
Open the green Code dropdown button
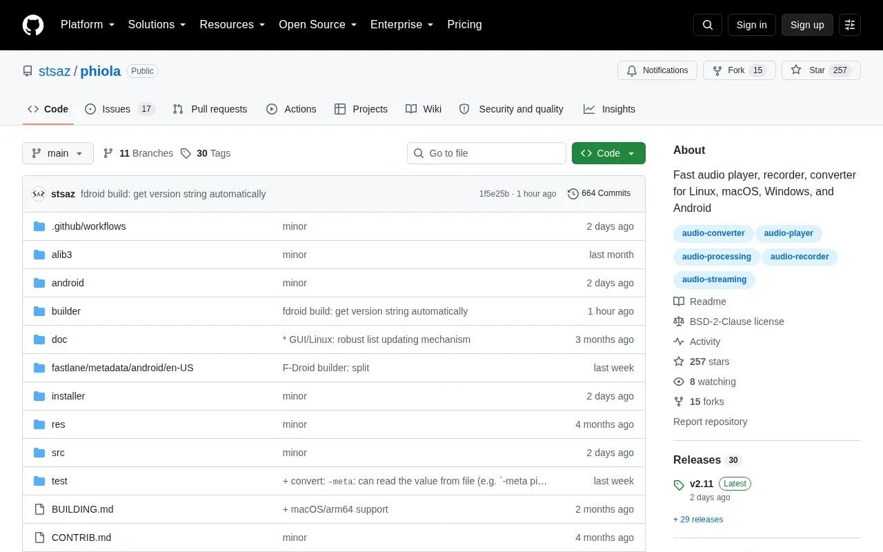click(608, 153)
